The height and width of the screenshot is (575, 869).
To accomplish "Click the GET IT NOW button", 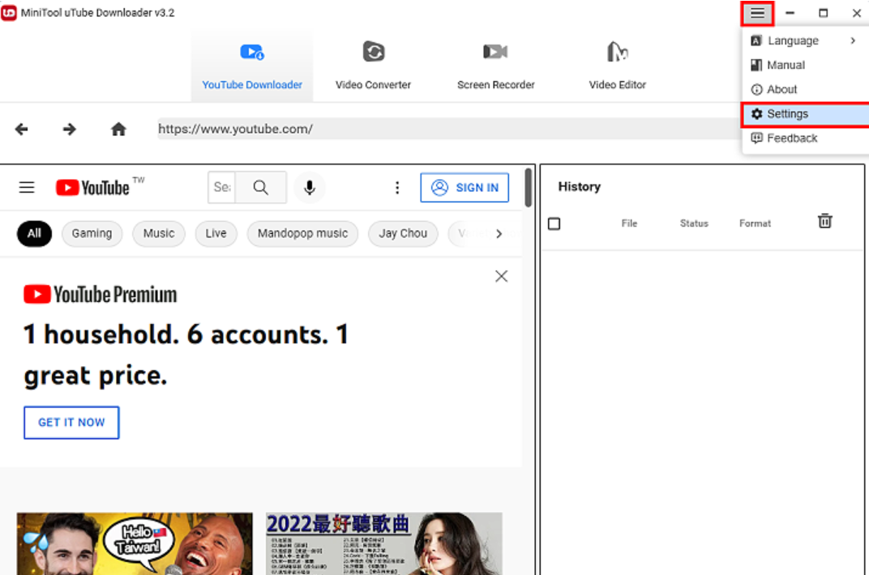I will click(x=71, y=422).
